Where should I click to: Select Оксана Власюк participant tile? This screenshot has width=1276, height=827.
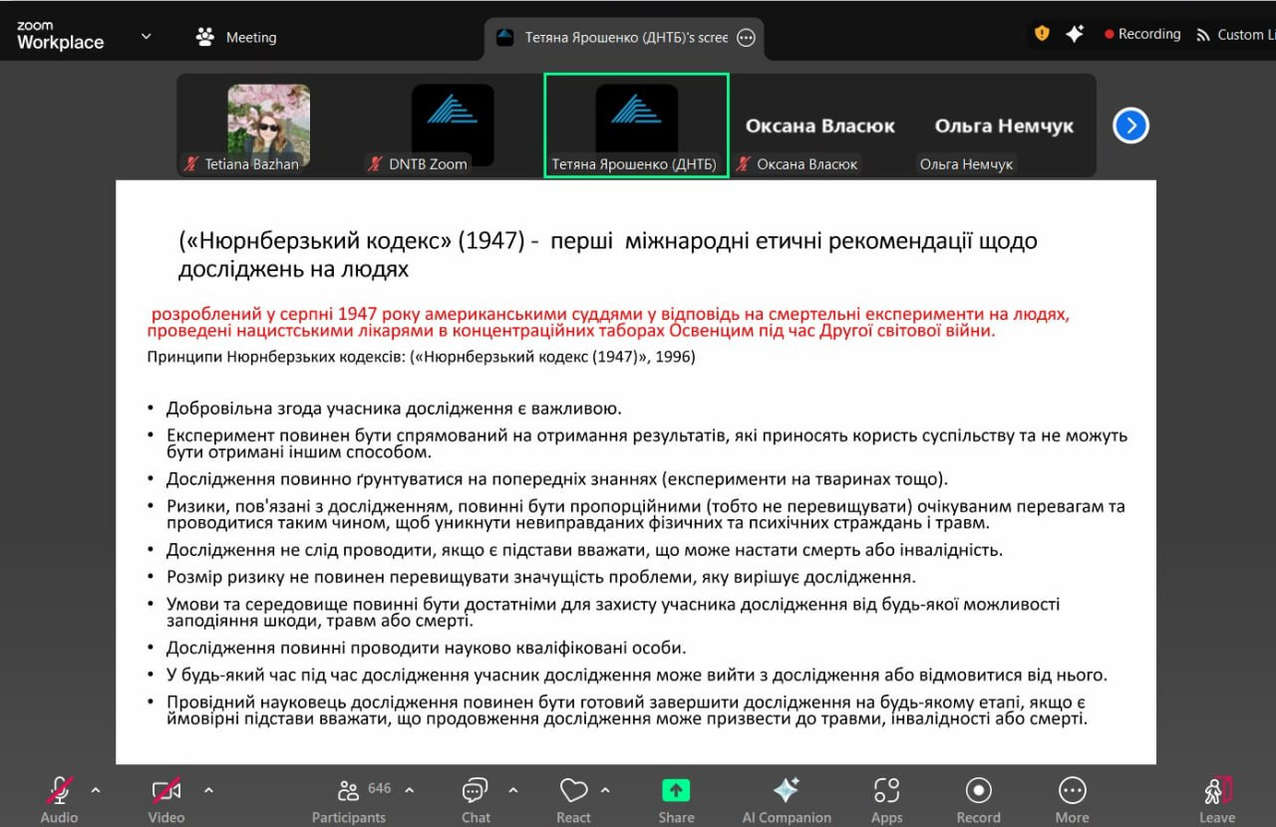click(x=819, y=126)
